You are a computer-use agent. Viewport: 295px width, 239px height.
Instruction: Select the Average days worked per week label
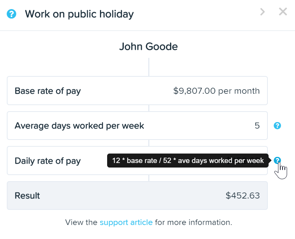(x=79, y=126)
